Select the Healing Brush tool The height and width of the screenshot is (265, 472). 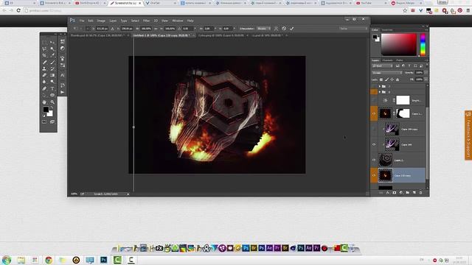pos(44,62)
